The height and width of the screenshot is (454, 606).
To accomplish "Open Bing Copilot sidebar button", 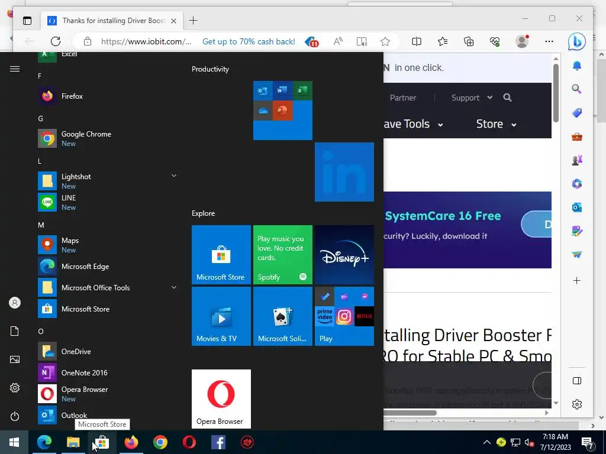I will click(x=576, y=42).
